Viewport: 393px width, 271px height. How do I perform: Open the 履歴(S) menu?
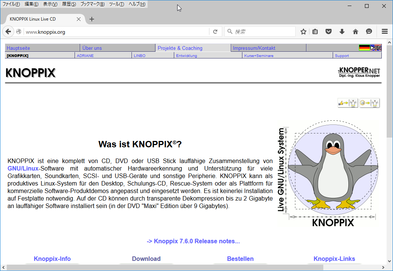pyautogui.click(x=69, y=4)
